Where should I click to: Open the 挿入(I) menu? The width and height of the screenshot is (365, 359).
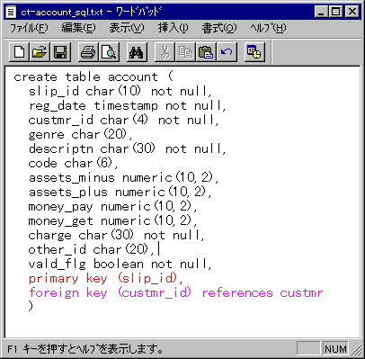[x=173, y=28]
